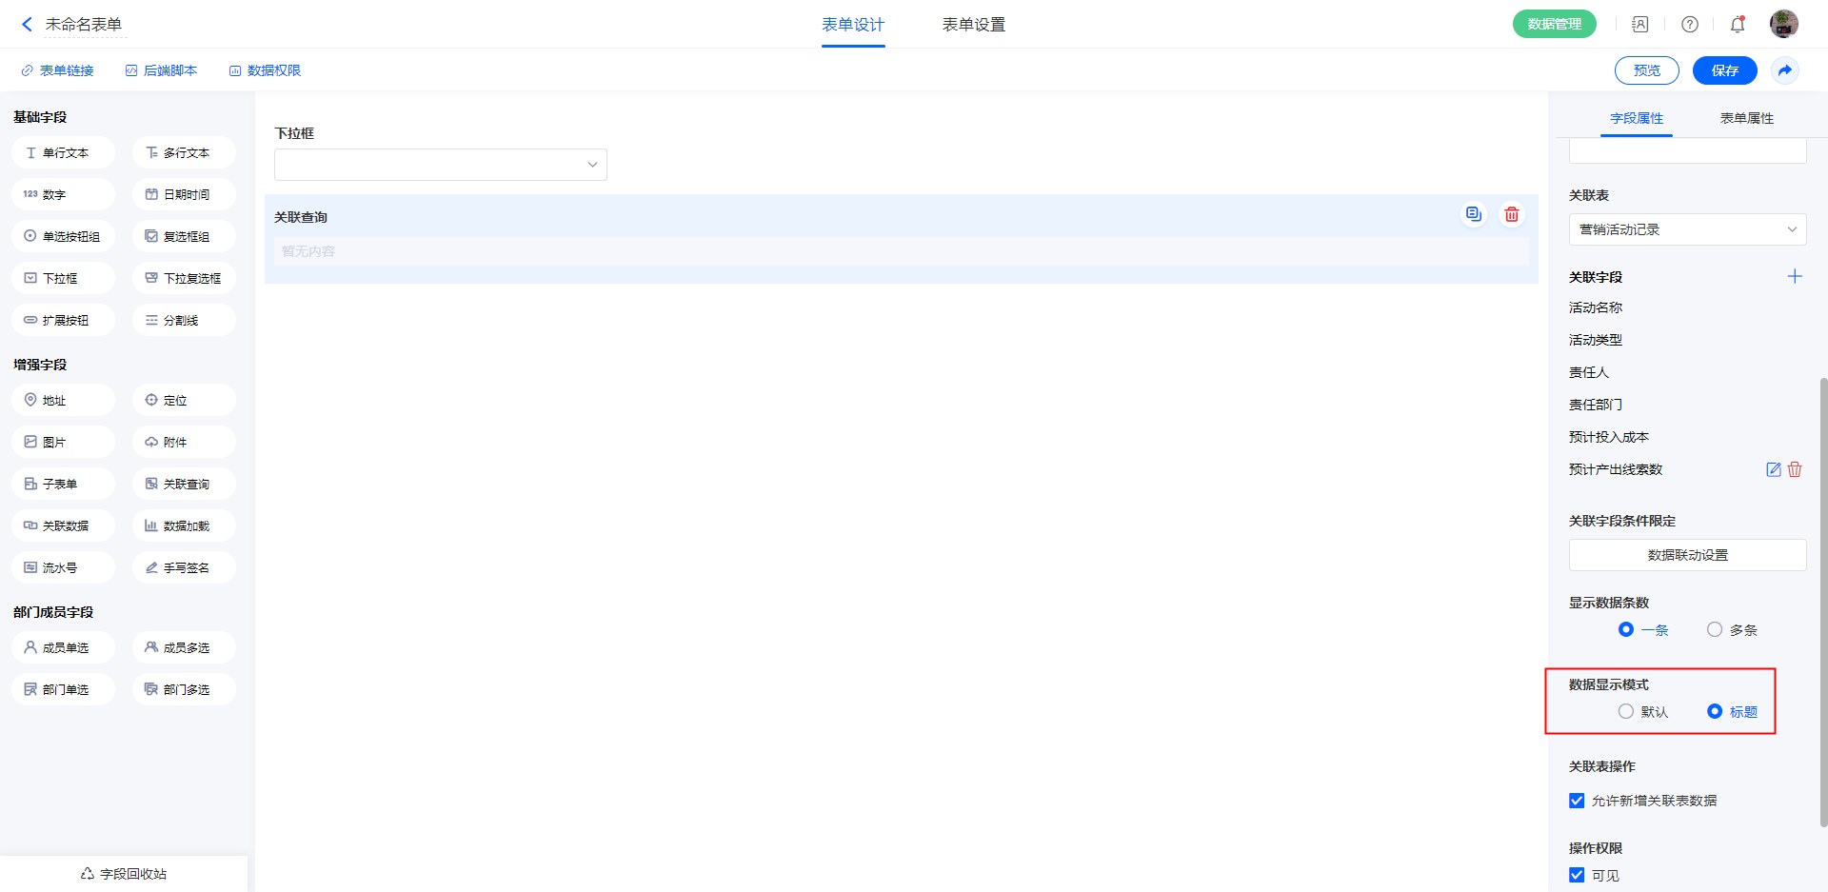
Task: Open the help question mark icon
Action: pos(1689,25)
